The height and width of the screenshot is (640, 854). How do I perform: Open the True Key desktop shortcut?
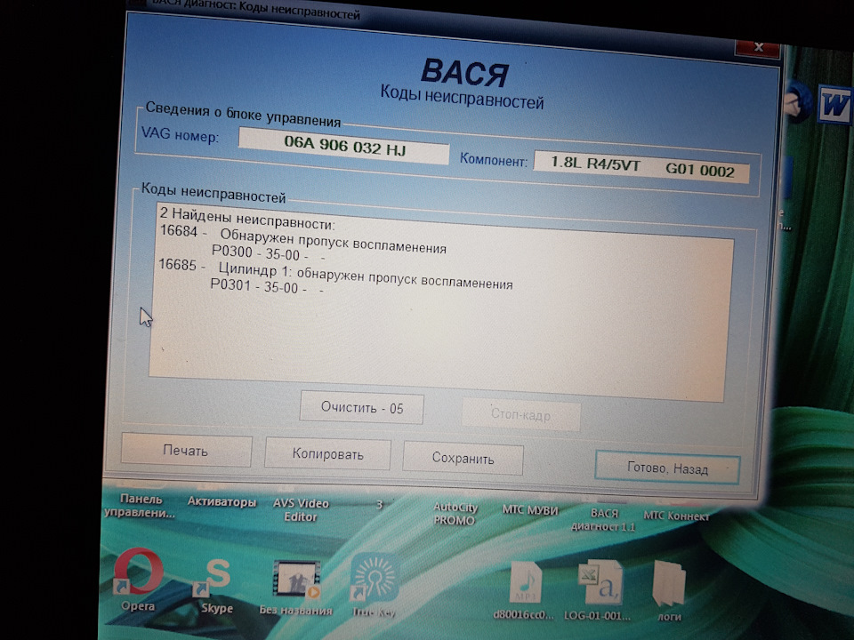point(374,587)
